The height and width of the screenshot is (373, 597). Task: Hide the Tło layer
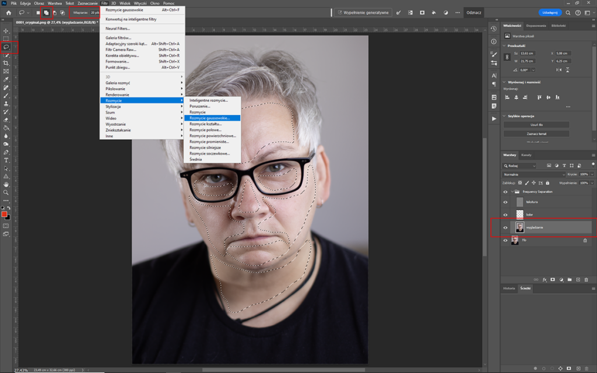point(505,241)
